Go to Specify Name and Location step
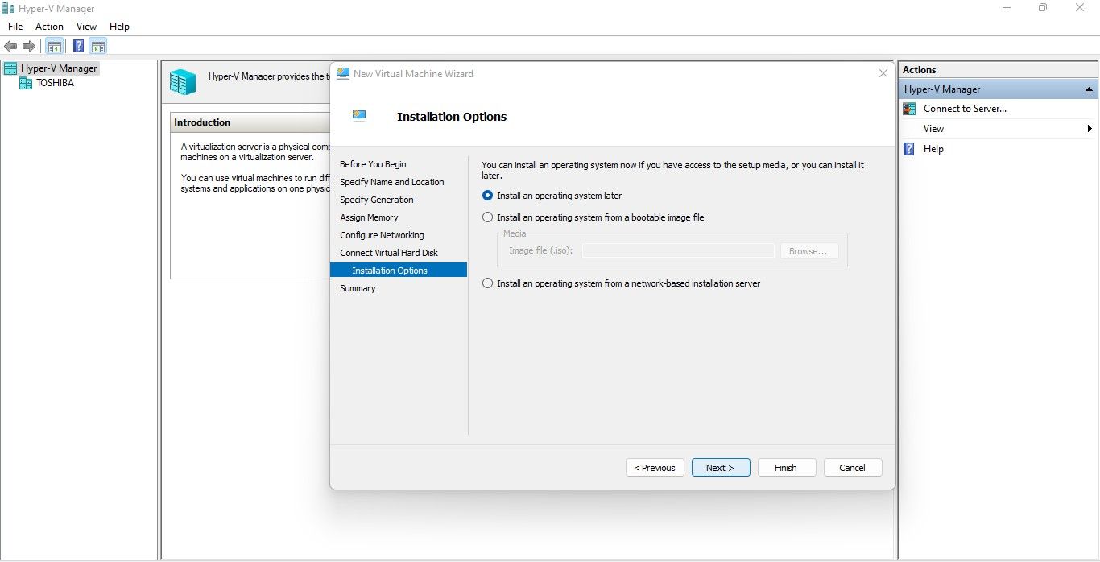1100x562 pixels. point(392,182)
